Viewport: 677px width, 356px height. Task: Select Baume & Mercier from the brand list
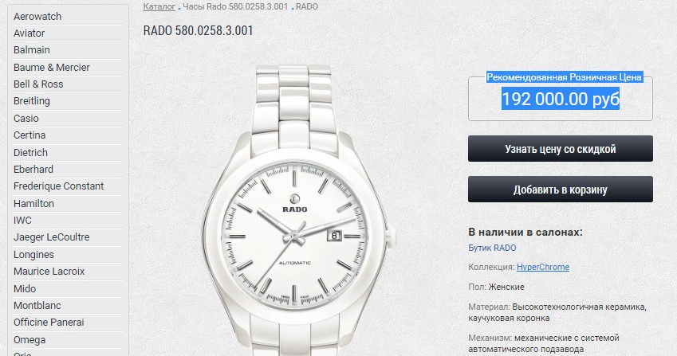(51, 67)
